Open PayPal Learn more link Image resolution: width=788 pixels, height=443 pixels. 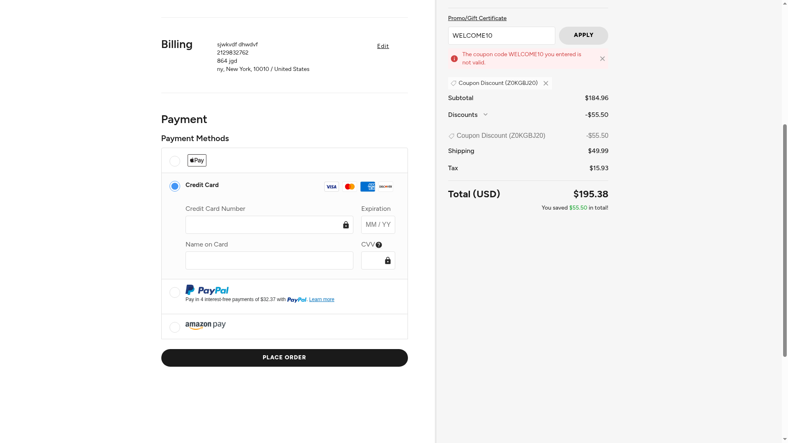click(321, 299)
